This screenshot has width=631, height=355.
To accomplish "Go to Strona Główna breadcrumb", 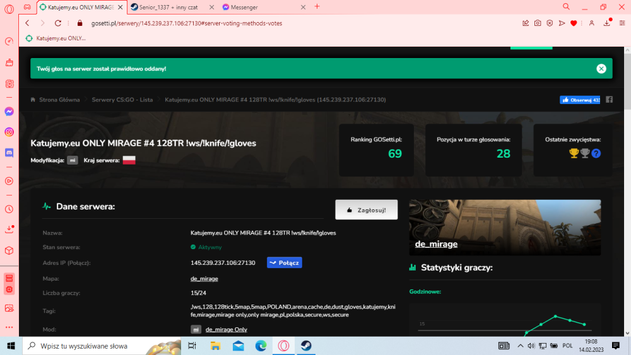I will click(59, 100).
